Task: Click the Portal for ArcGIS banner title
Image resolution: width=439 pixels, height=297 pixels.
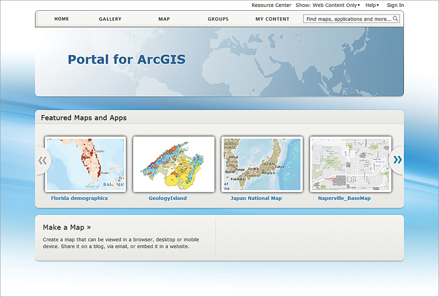Action: [126, 59]
